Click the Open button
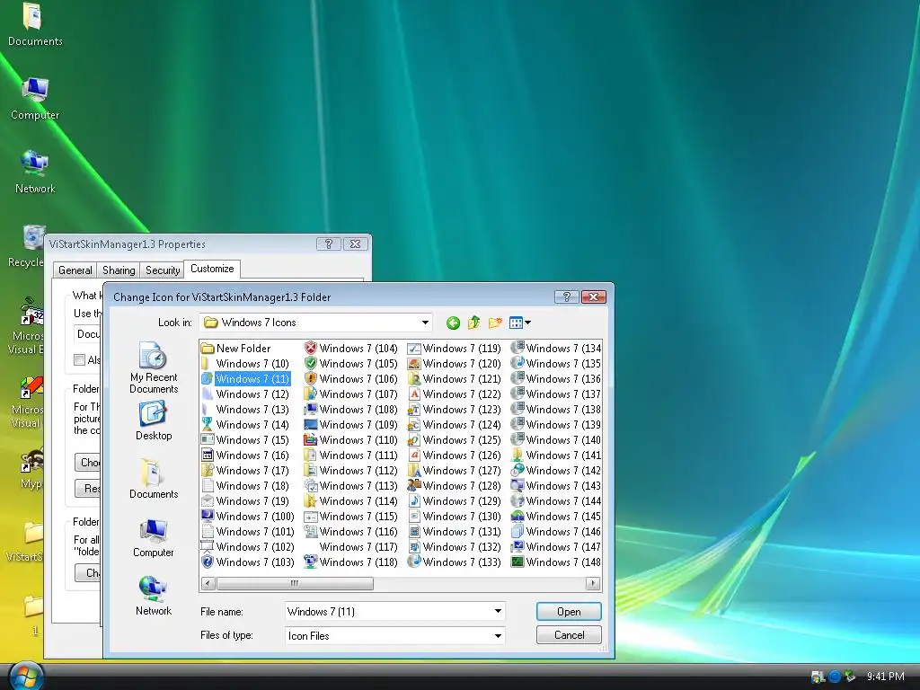The width and height of the screenshot is (920, 690). 569,611
